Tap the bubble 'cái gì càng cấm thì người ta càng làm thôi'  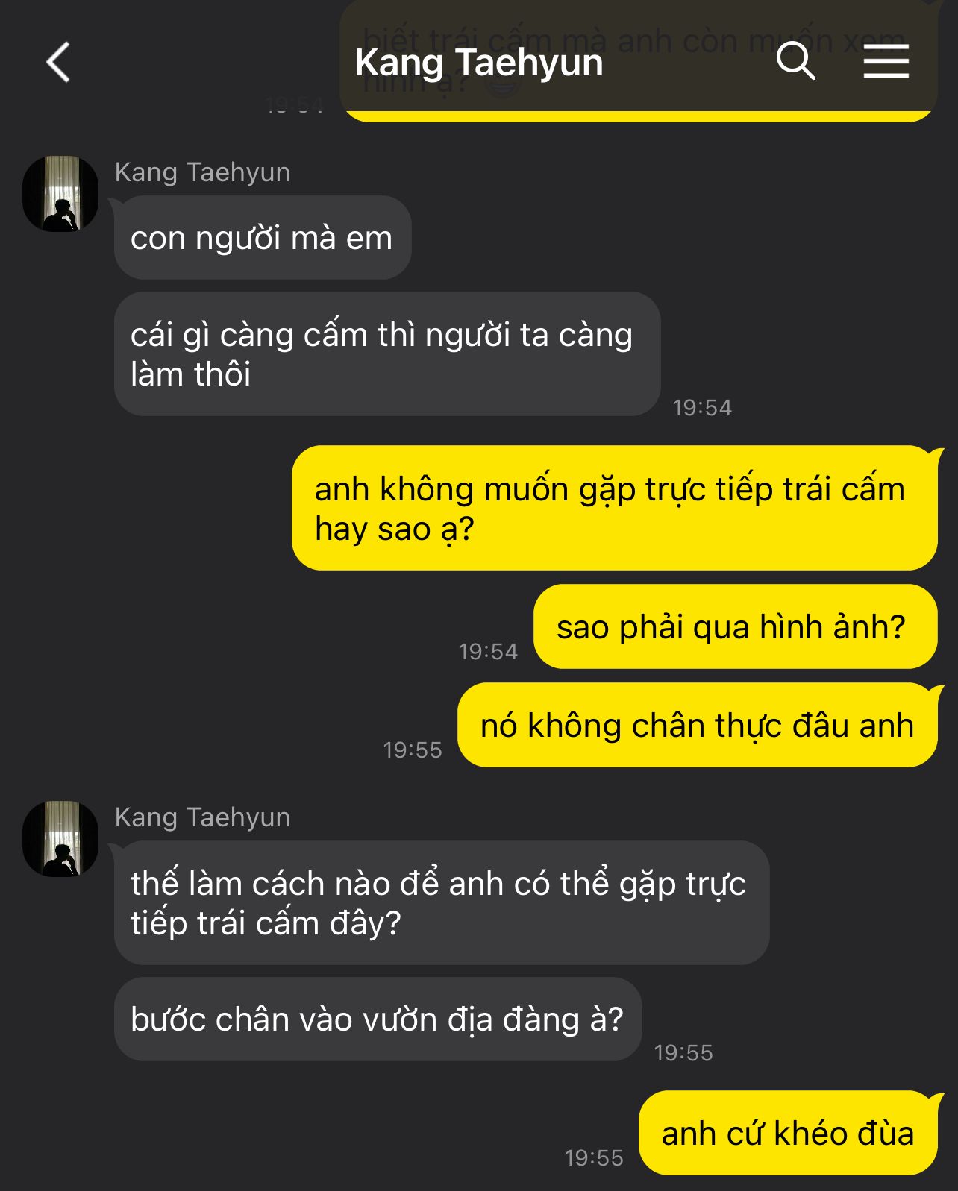click(x=387, y=354)
